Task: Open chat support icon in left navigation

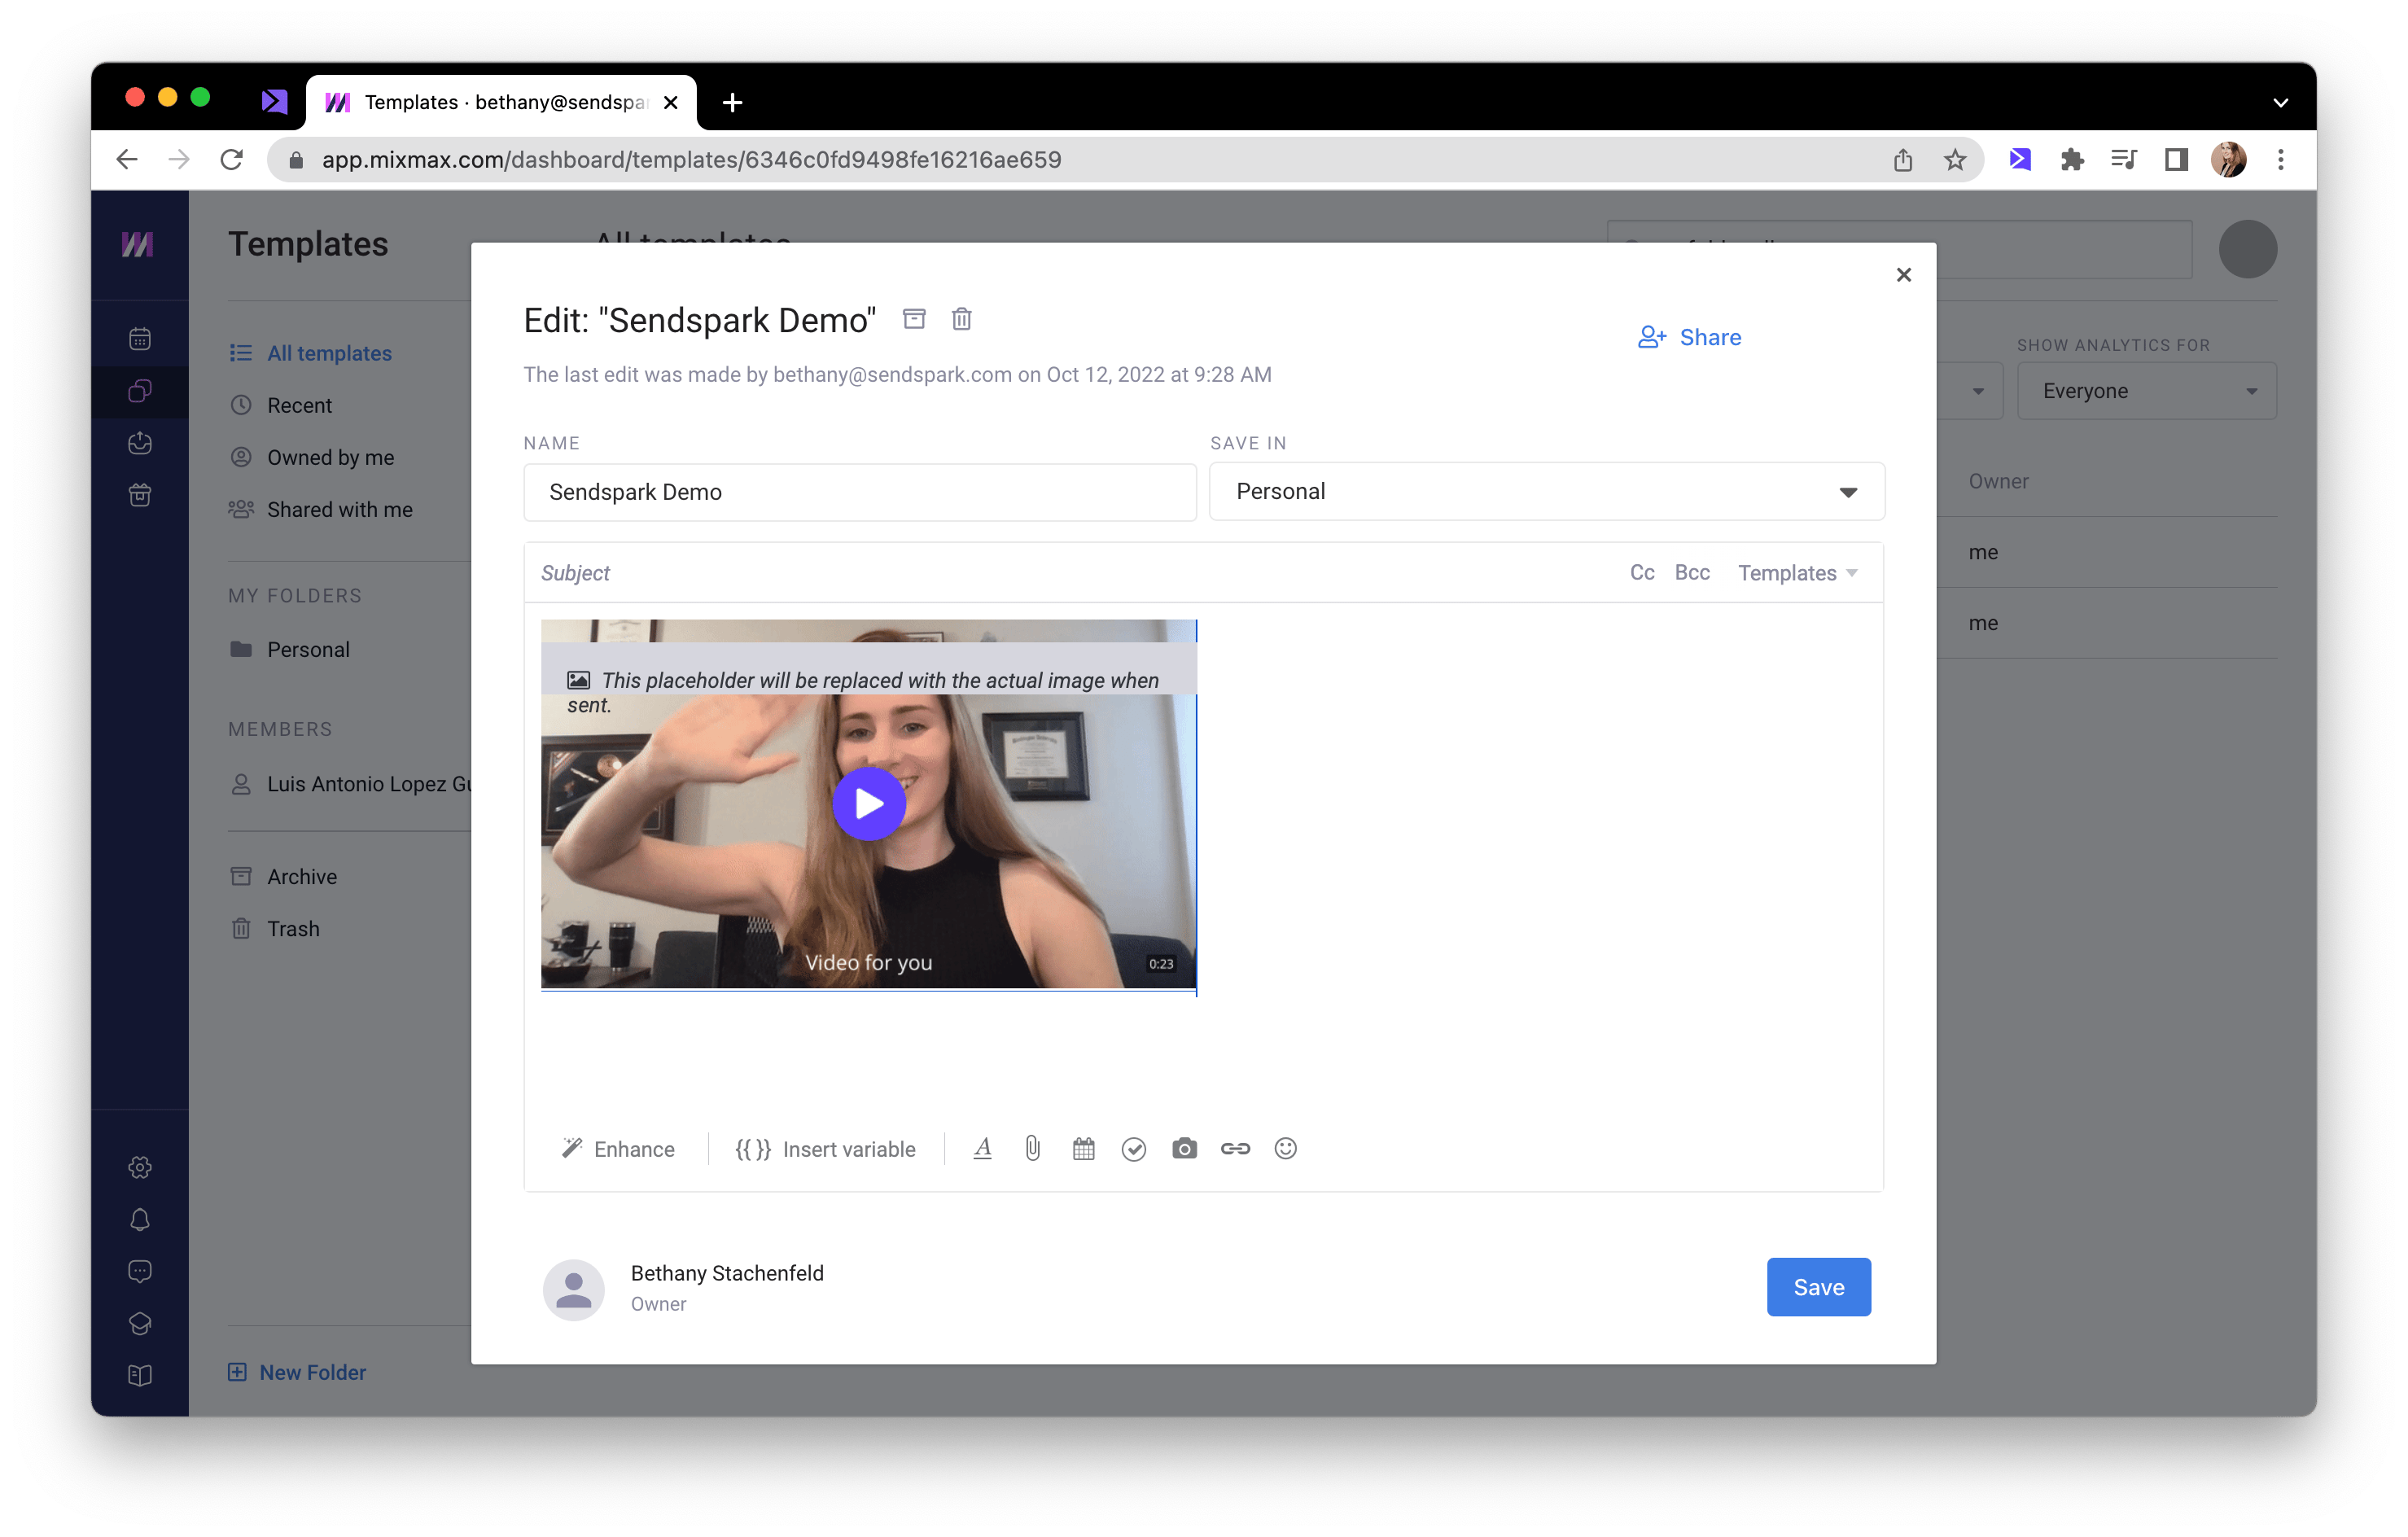Action: pyautogui.click(x=140, y=1272)
